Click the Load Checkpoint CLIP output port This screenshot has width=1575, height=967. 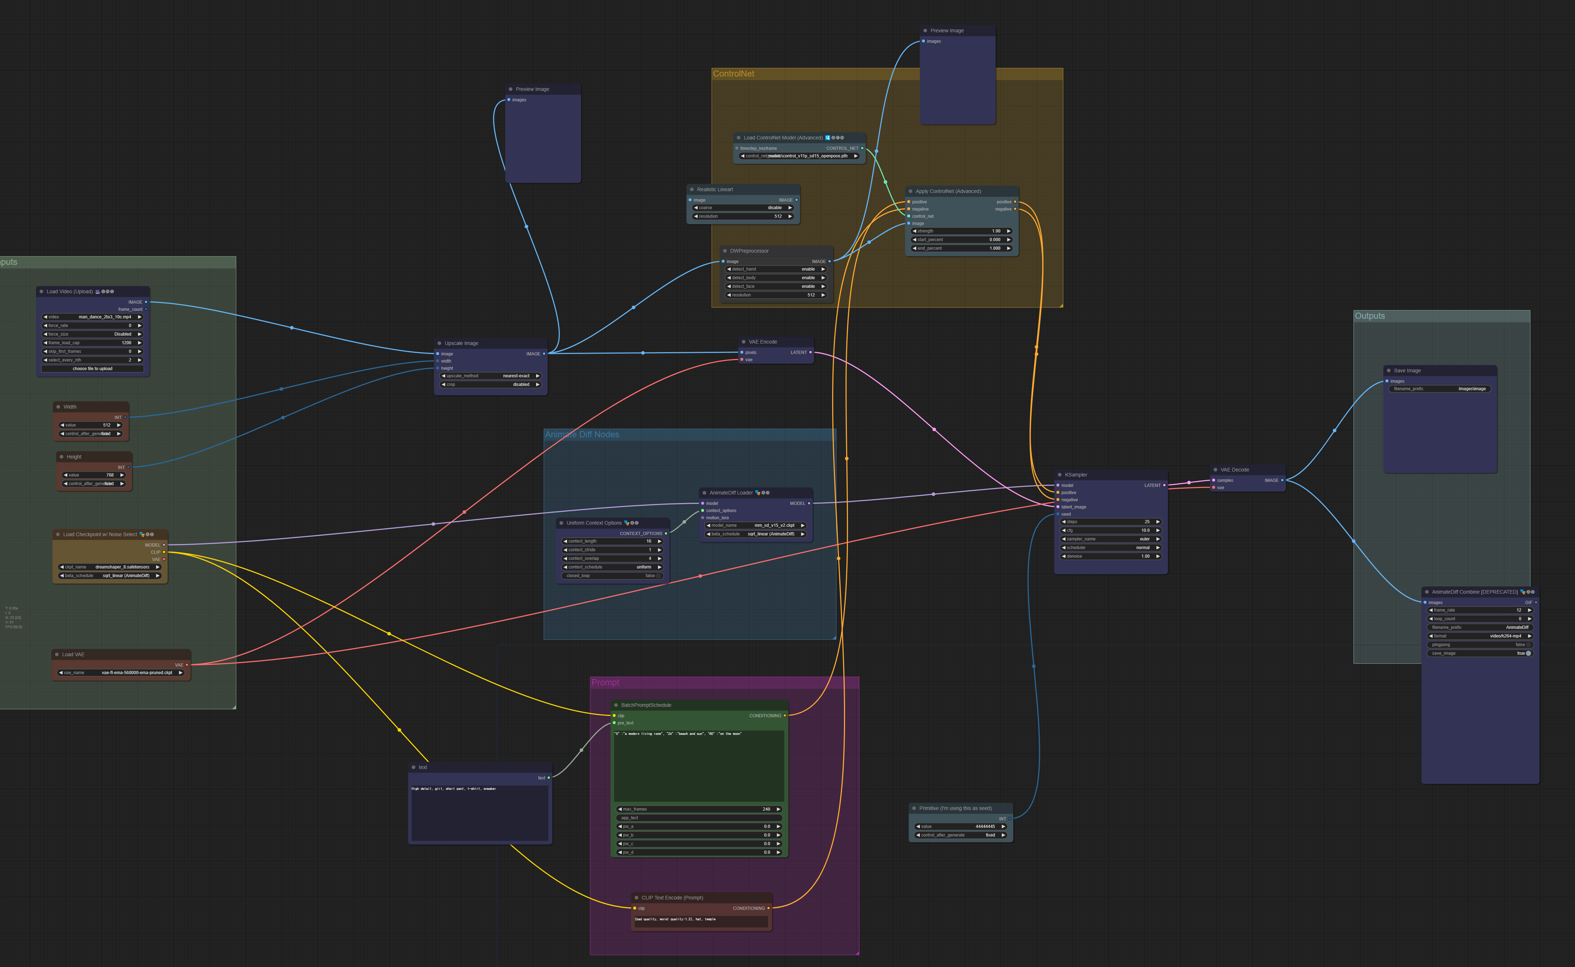(164, 552)
